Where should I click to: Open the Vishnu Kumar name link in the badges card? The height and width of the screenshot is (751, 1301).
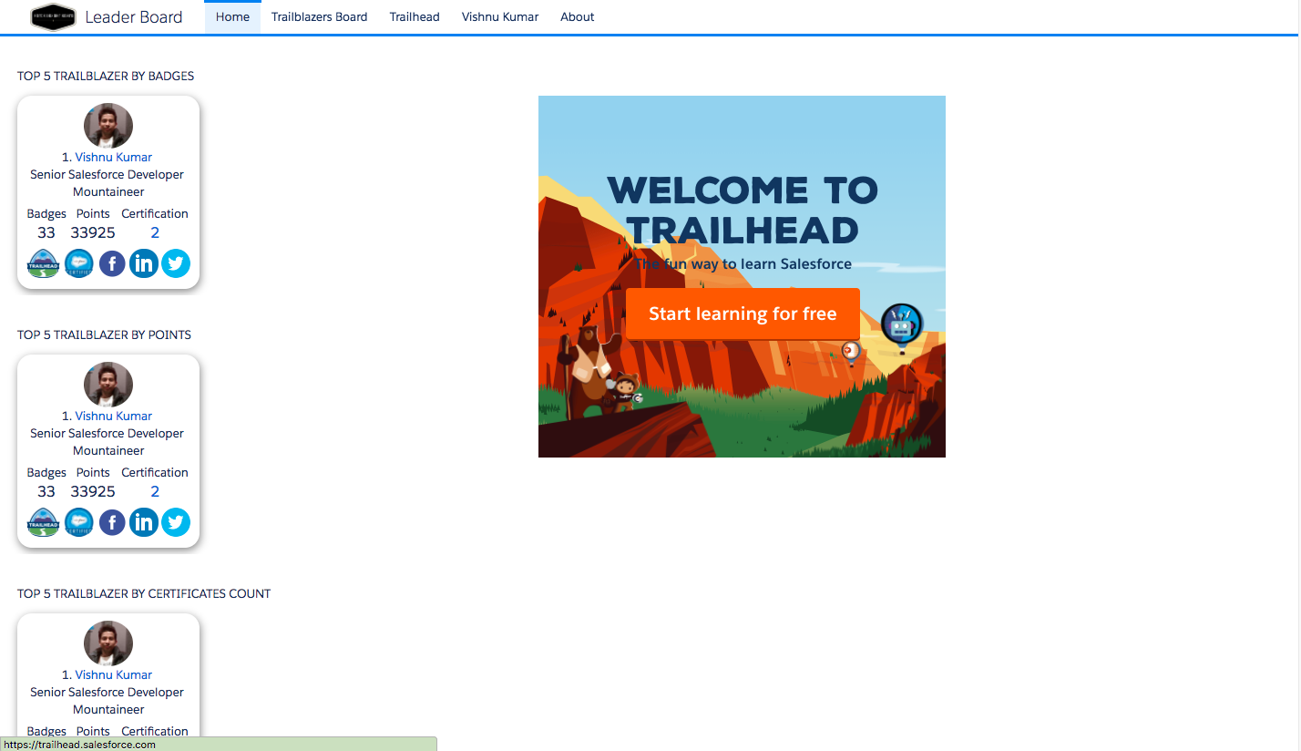coord(113,157)
